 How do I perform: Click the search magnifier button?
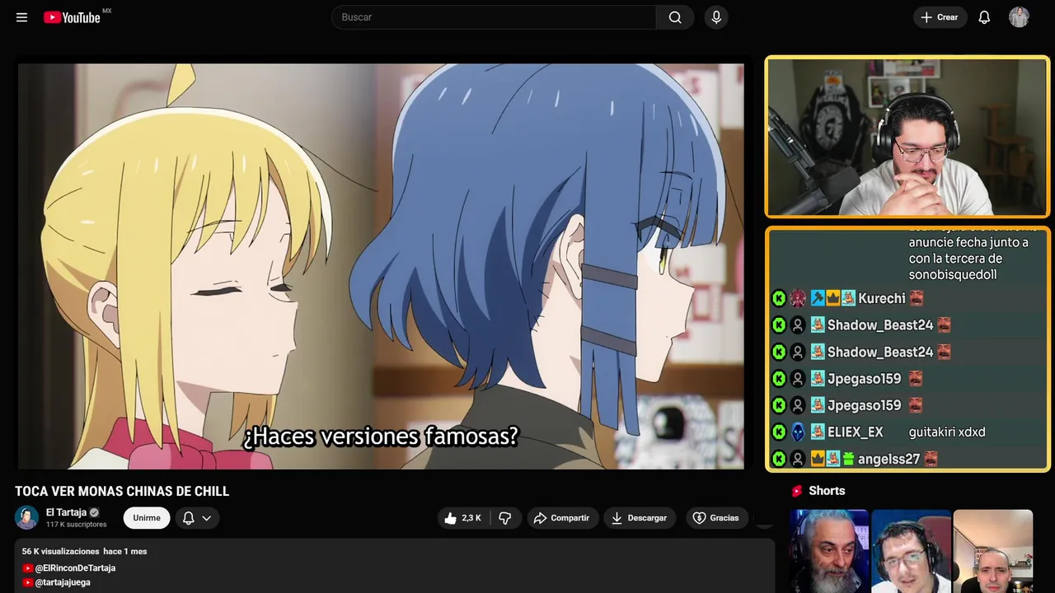coord(675,17)
